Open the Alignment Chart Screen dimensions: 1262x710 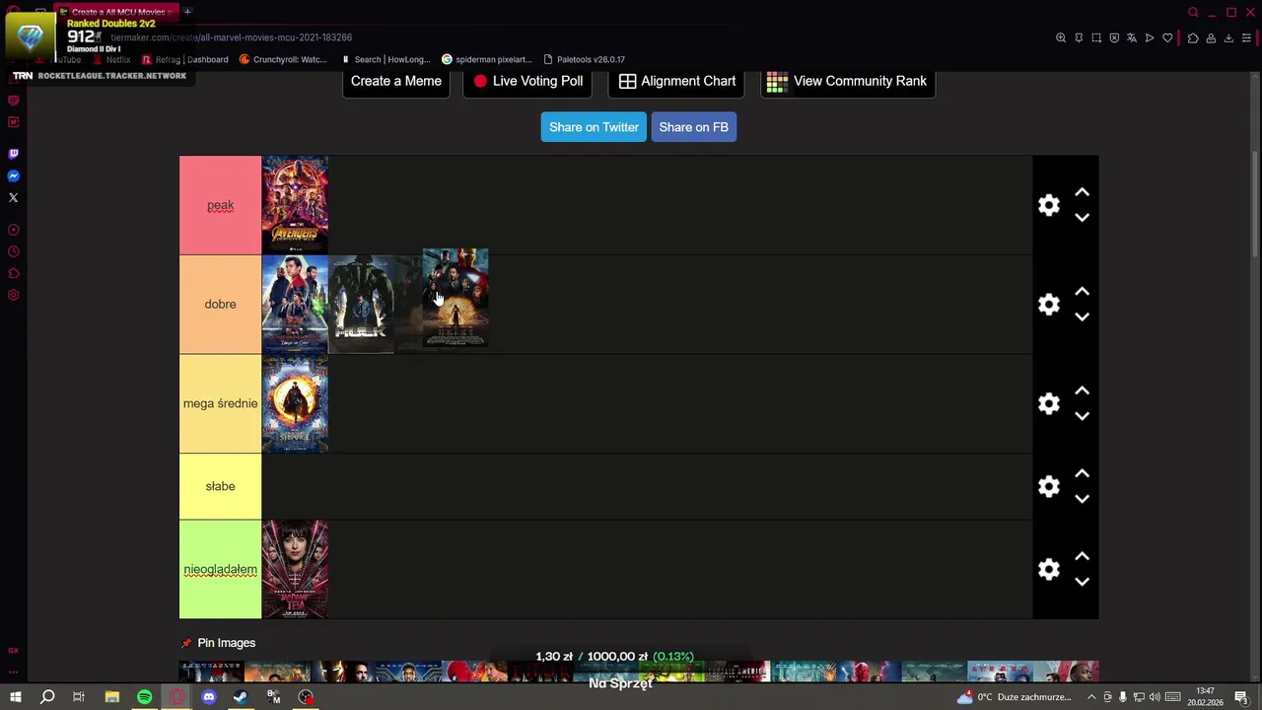[x=677, y=81]
